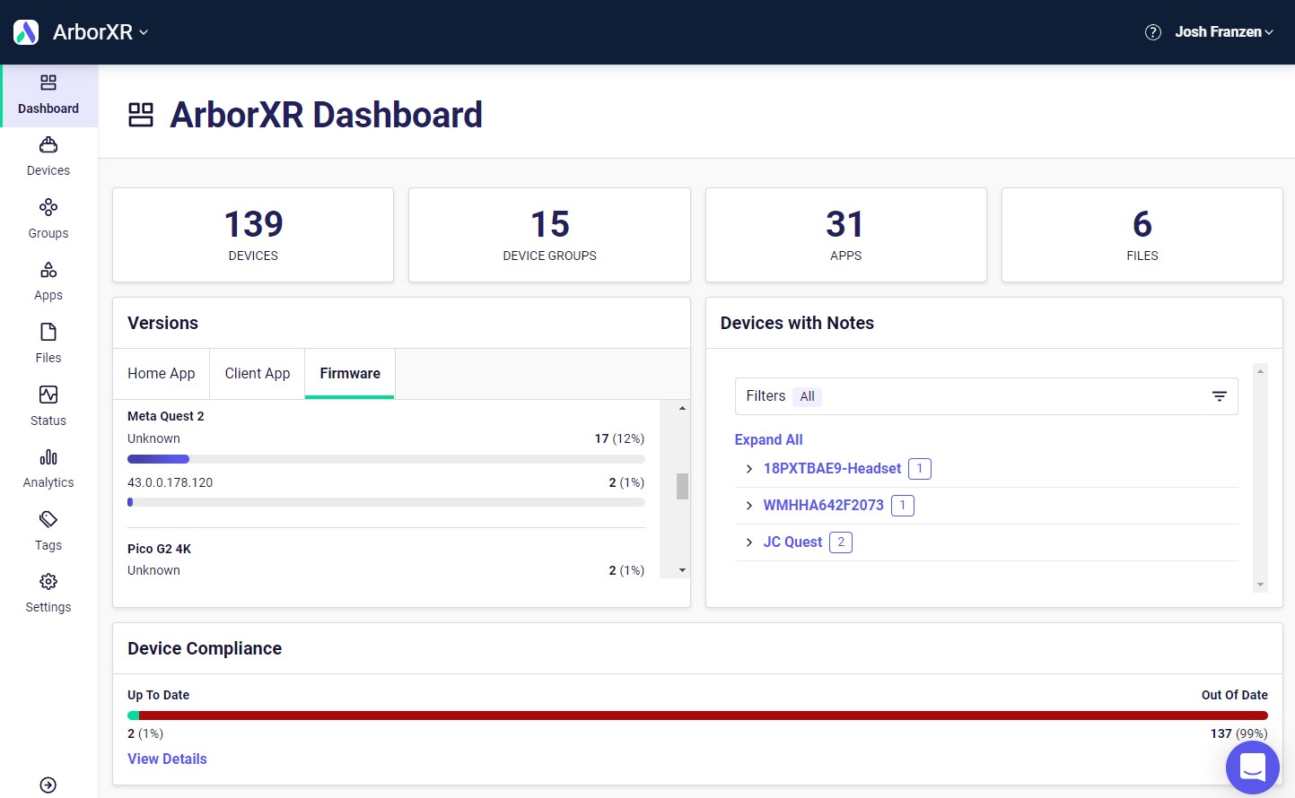Click the View Details link
The width and height of the screenshot is (1295, 798).
tap(167, 759)
